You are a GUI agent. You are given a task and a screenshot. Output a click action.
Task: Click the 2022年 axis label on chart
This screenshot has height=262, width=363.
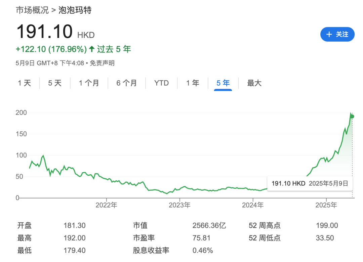(x=106, y=205)
